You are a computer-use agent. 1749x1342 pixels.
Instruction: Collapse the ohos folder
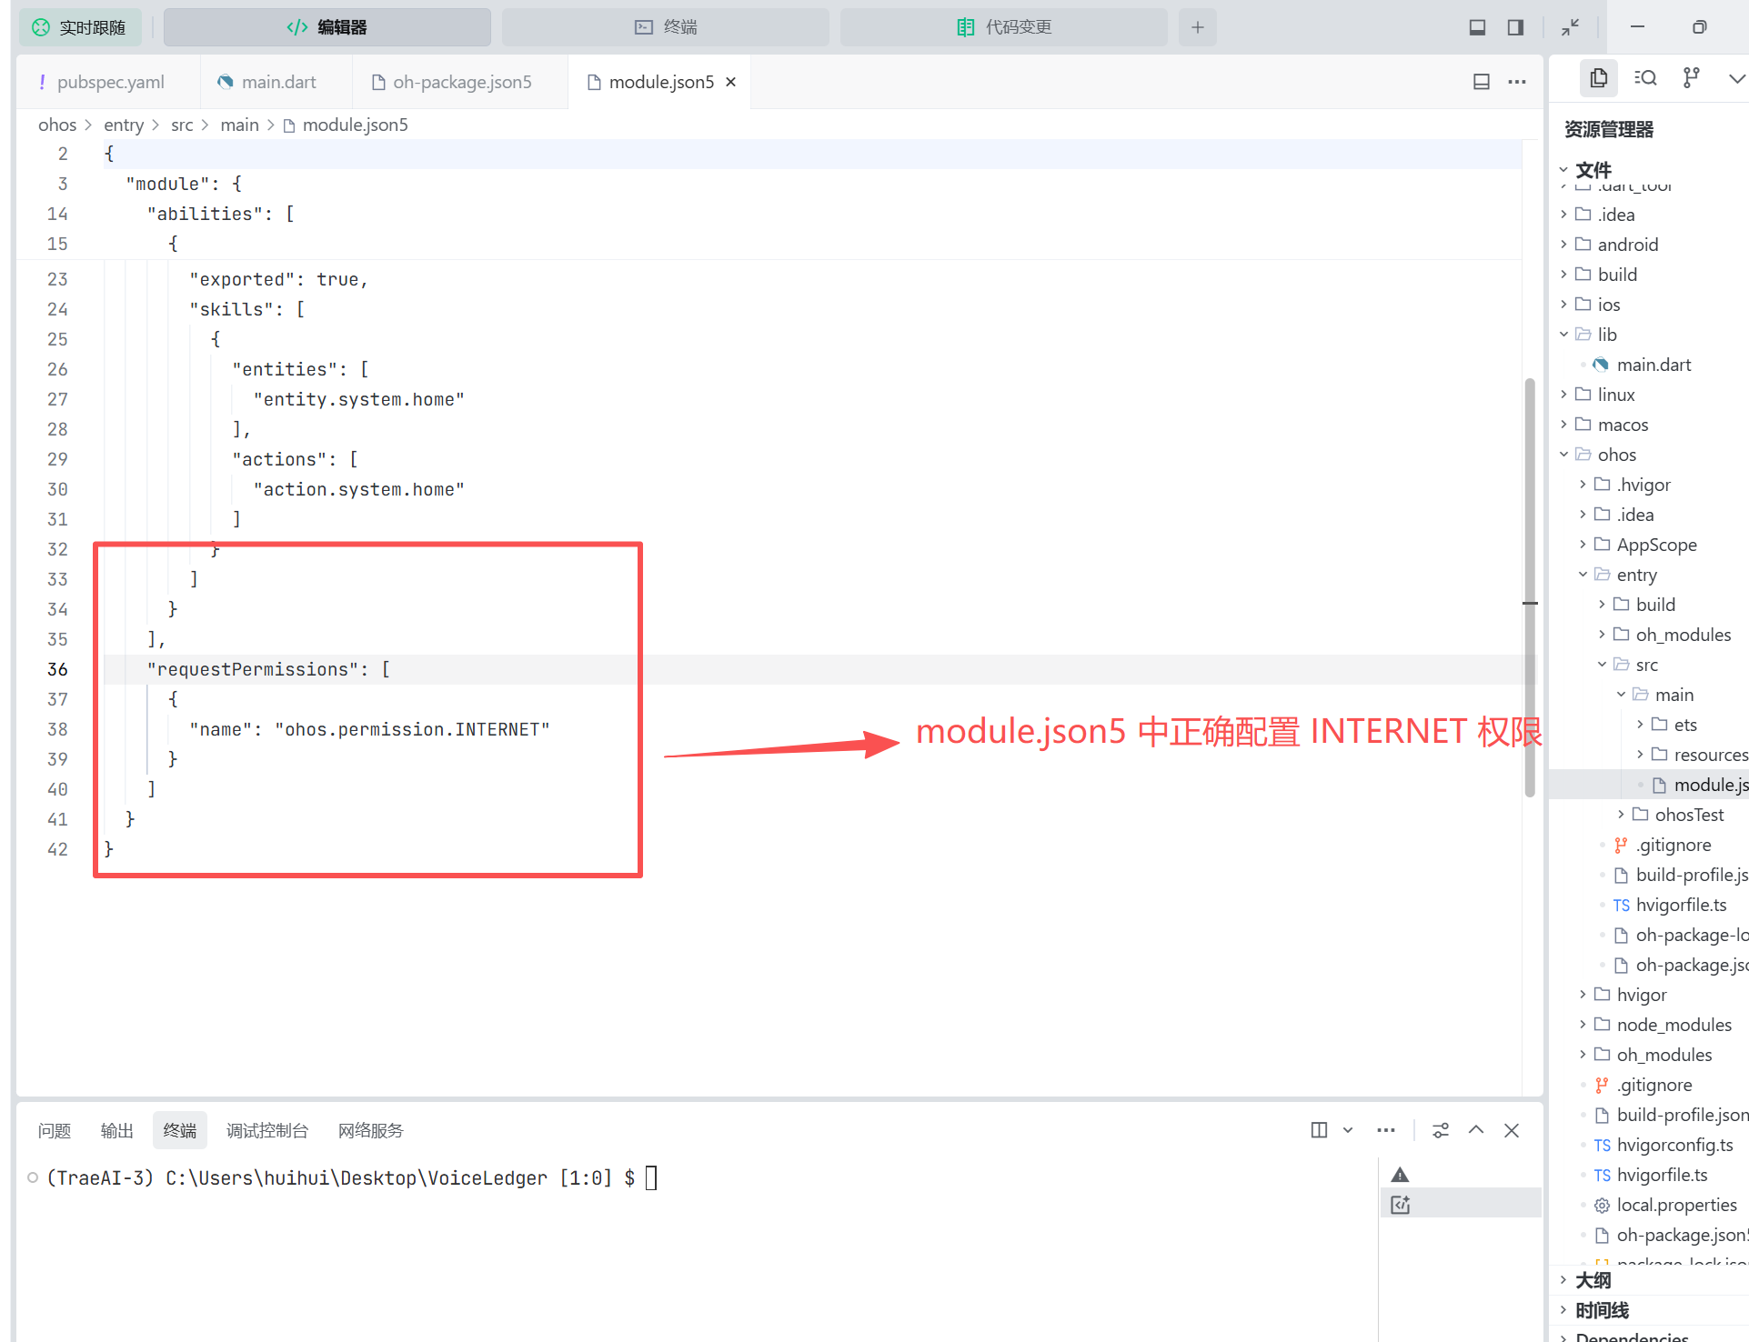(x=1615, y=455)
